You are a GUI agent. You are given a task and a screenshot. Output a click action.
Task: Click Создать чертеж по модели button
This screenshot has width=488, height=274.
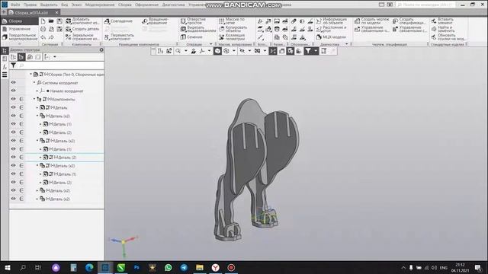point(371,21)
